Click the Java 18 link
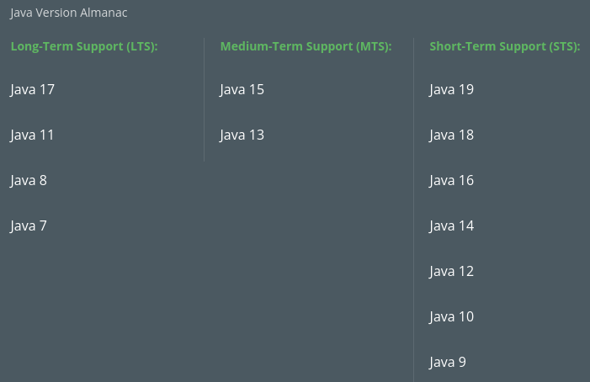Image resolution: width=590 pixels, height=382 pixels. coord(451,135)
